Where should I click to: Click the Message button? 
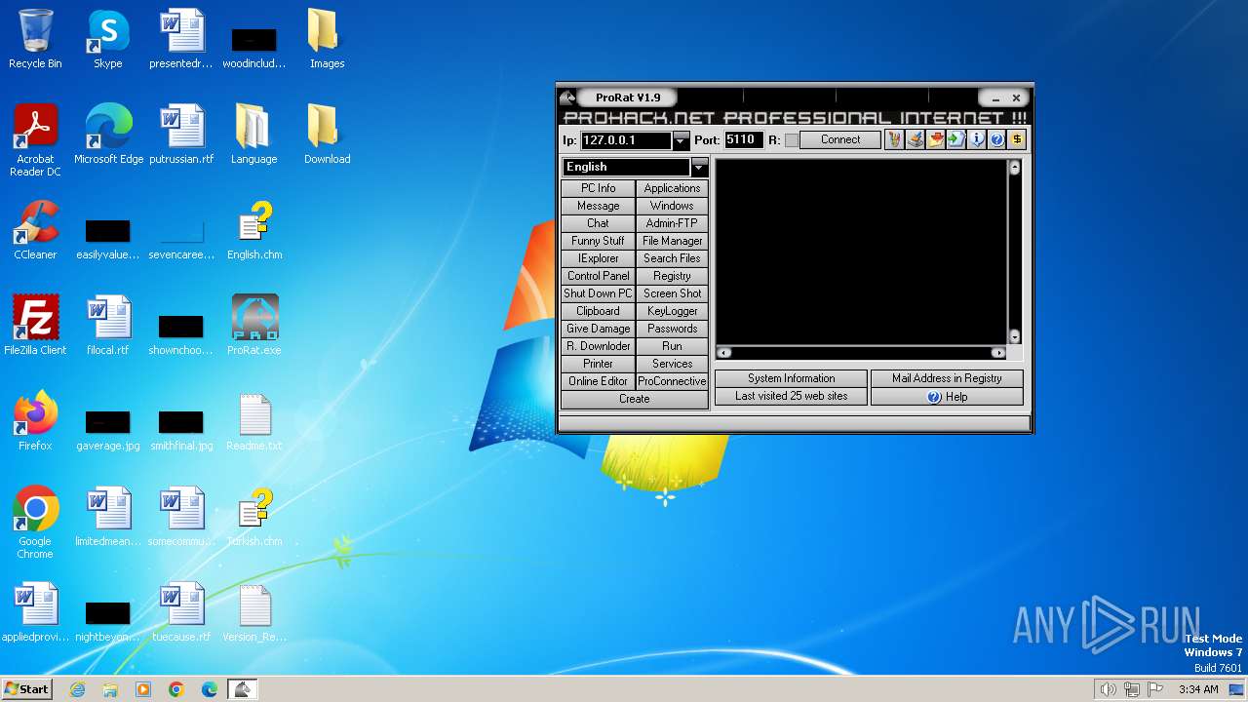click(598, 206)
